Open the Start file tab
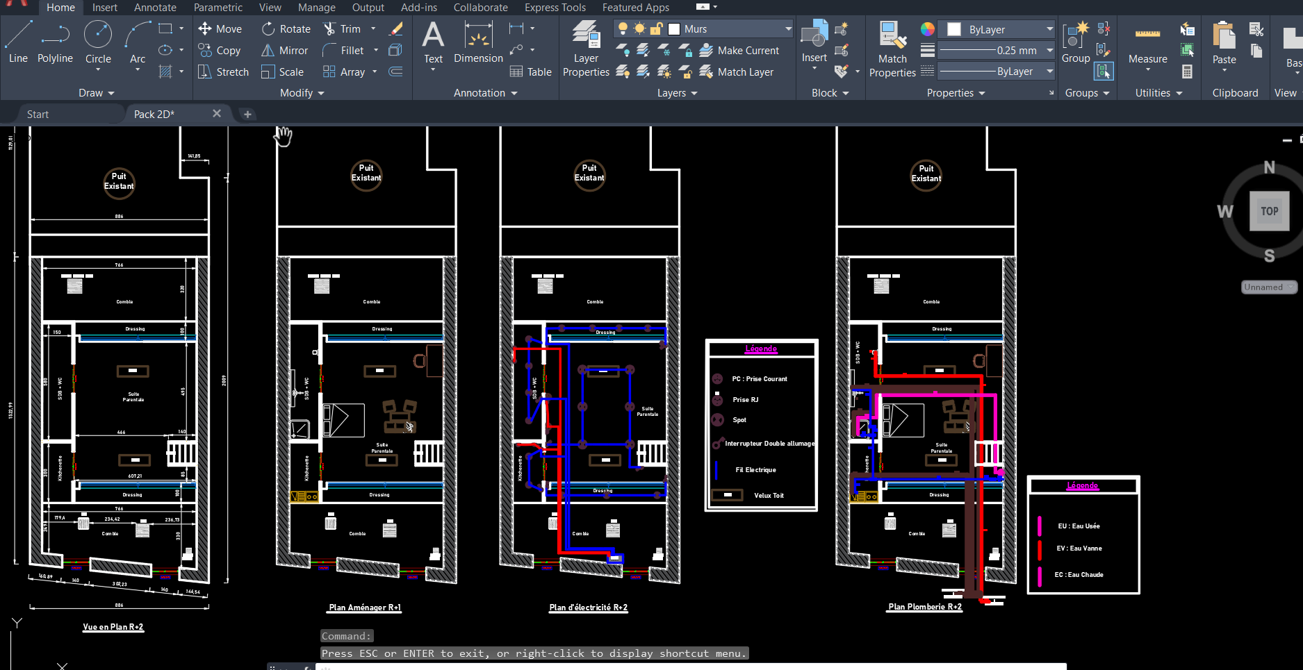Viewport: 1303px width, 670px height. coord(38,115)
